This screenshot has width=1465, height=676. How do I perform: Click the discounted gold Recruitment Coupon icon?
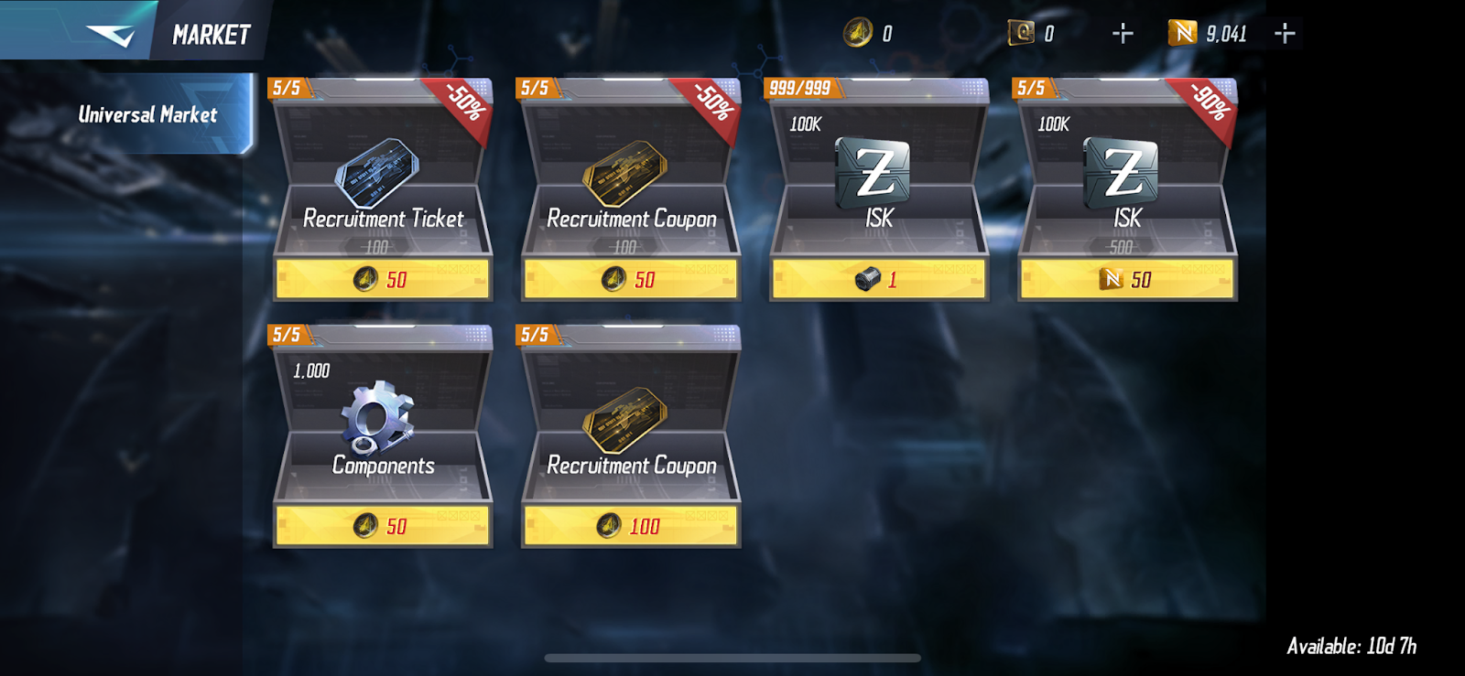point(624,173)
